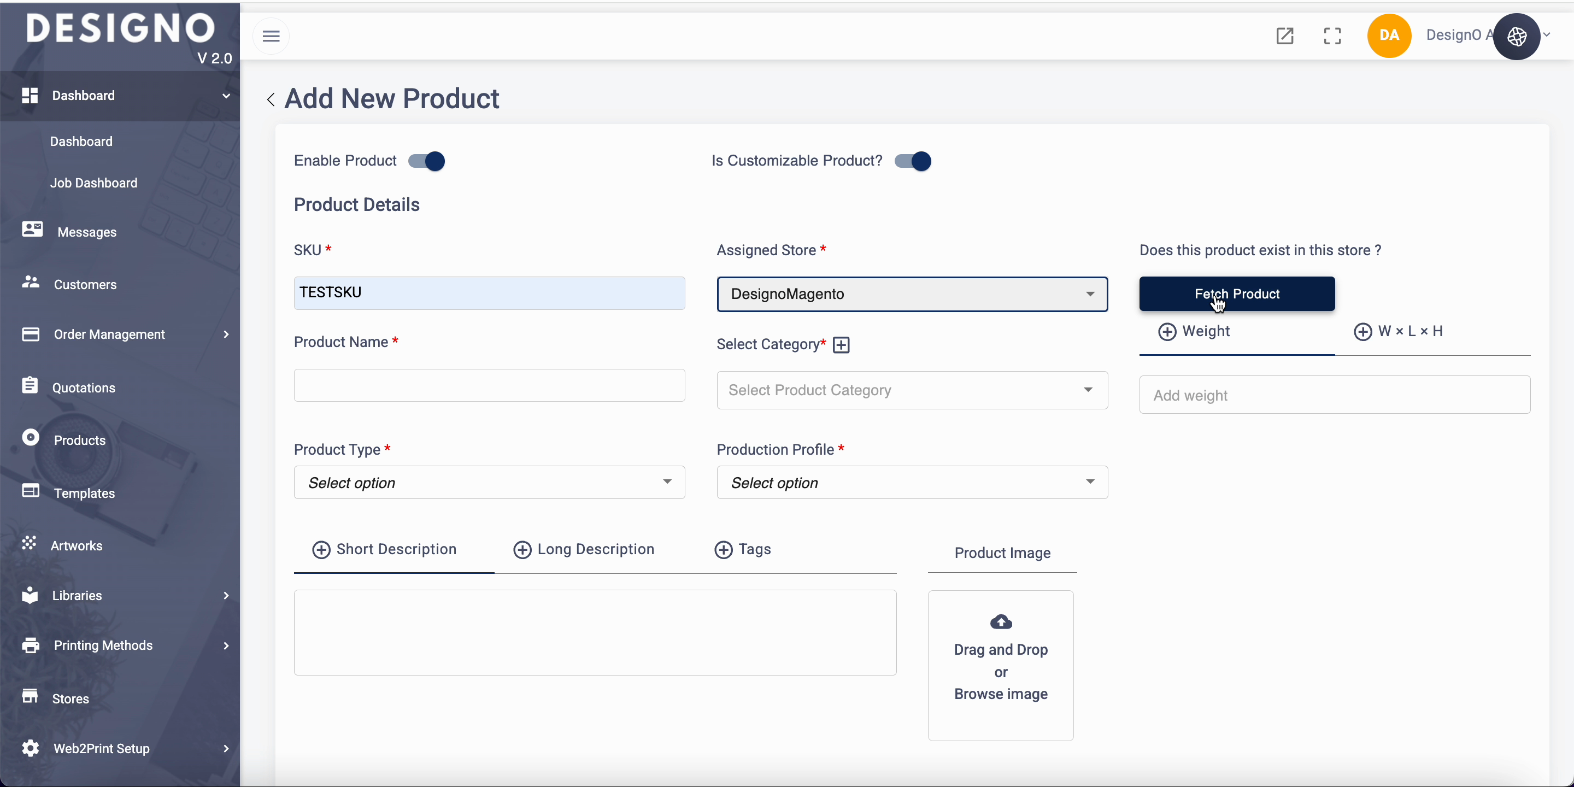Expand Order Management sidebar menu

[110, 334]
